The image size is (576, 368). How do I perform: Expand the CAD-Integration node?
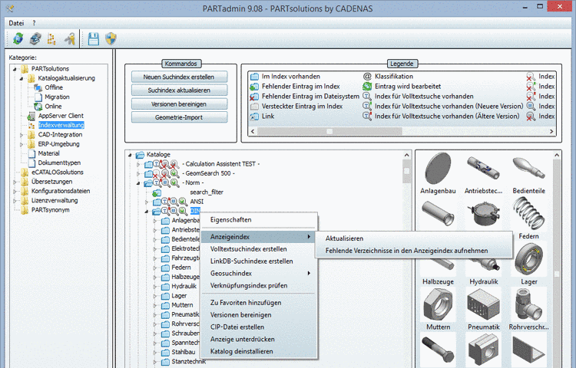22,135
